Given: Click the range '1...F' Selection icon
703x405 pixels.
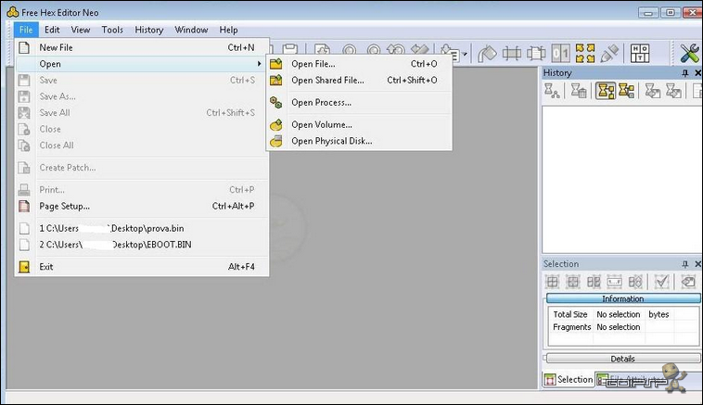Looking at the screenshot, I should (x=614, y=282).
